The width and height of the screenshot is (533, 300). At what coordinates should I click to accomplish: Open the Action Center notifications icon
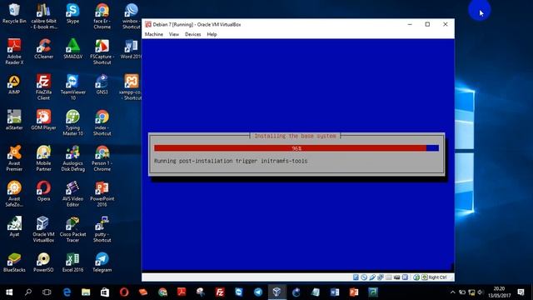[521, 292]
